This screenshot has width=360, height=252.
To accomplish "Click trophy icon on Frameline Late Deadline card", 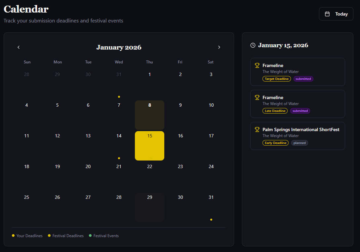I will pos(257,97).
